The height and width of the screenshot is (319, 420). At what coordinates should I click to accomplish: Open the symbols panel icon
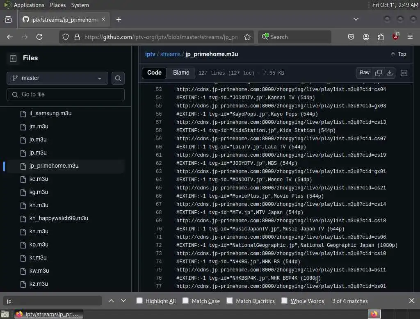(404, 73)
